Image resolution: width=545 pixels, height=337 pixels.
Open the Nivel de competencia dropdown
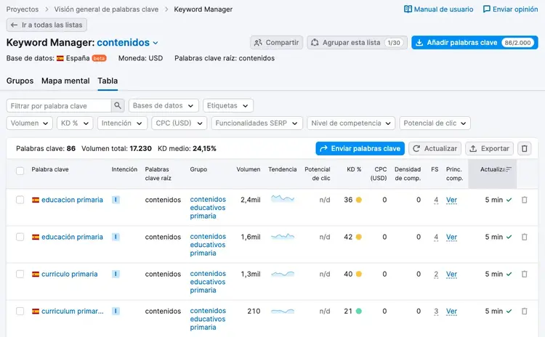(x=351, y=123)
